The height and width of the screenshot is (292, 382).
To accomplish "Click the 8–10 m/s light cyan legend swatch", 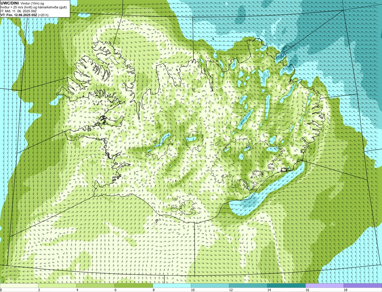I will point(172,286).
